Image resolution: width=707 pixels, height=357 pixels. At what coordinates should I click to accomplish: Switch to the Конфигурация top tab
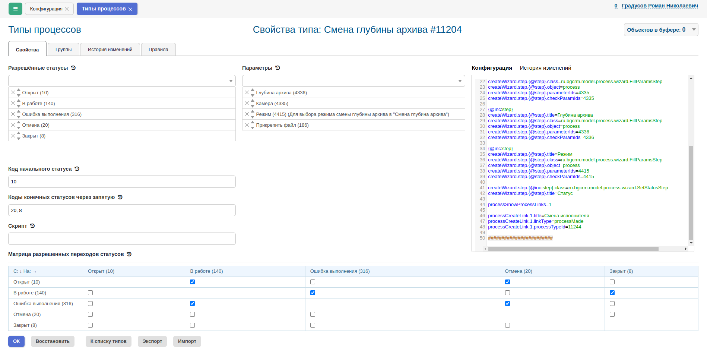[49, 9]
